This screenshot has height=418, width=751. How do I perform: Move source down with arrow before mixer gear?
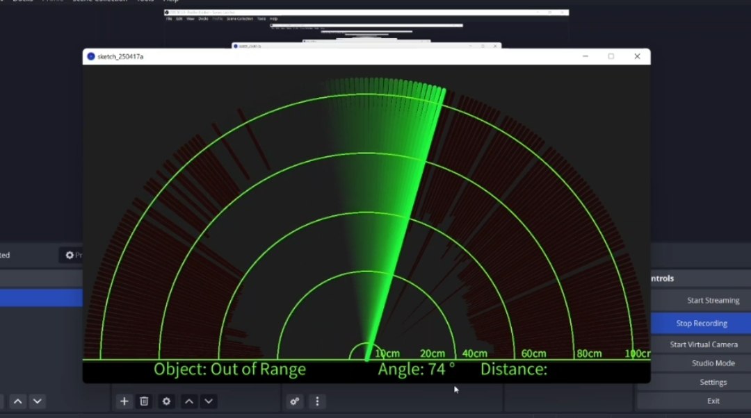tap(209, 401)
